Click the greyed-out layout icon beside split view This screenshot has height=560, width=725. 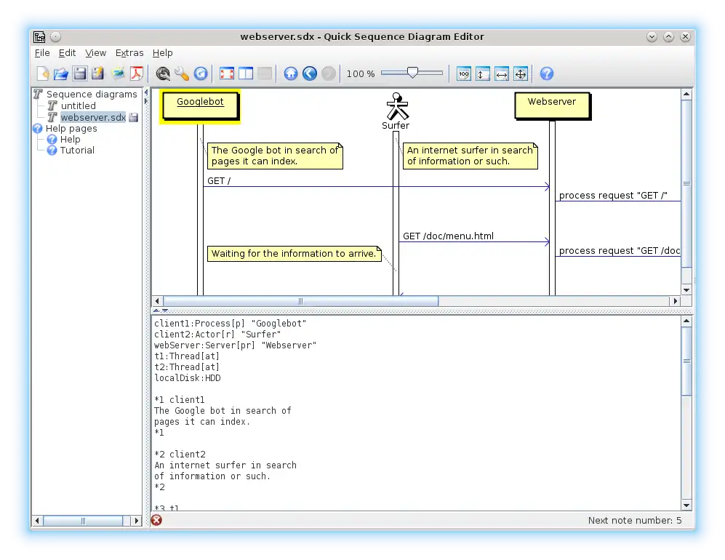pos(265,74)
